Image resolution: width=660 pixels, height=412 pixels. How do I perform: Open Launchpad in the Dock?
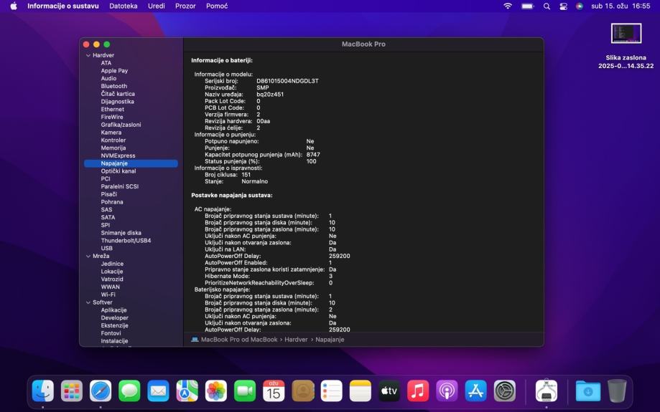click(72, 391)
